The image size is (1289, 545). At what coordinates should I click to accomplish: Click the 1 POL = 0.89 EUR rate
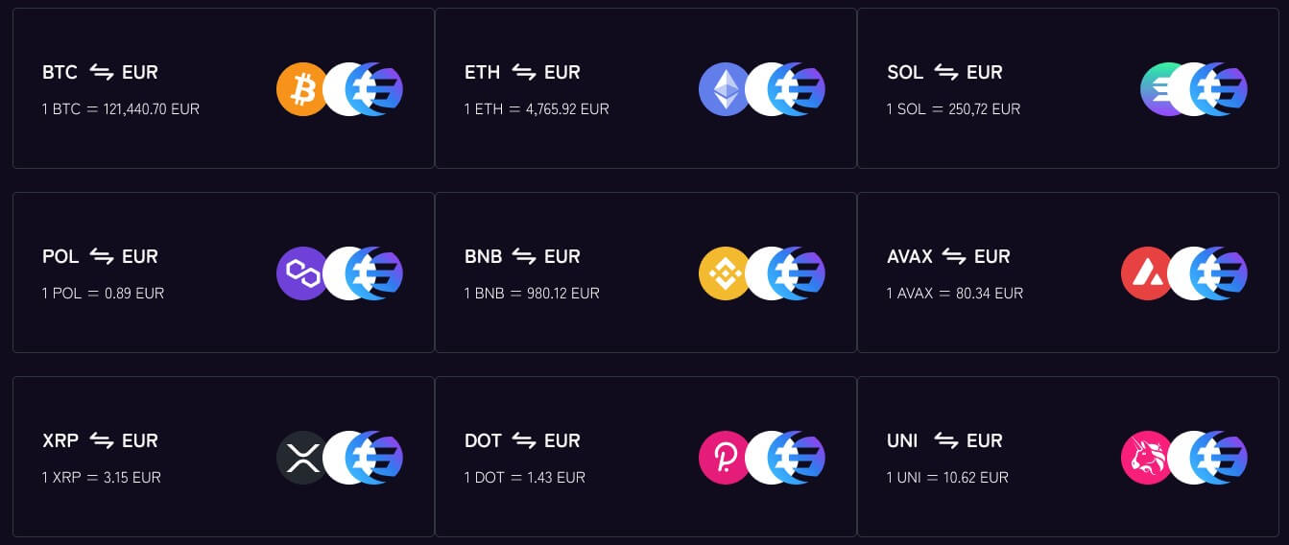tap(104, 294)
